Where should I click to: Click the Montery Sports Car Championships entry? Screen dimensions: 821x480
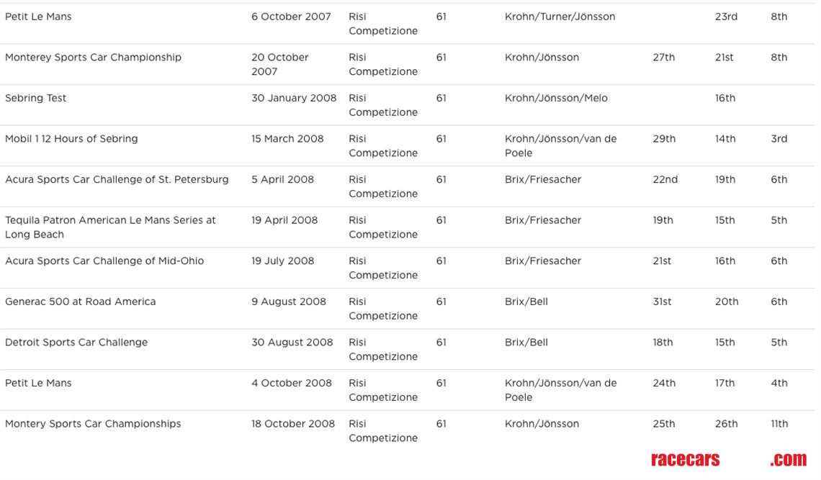pyautogui.click(x=93, y=424)
